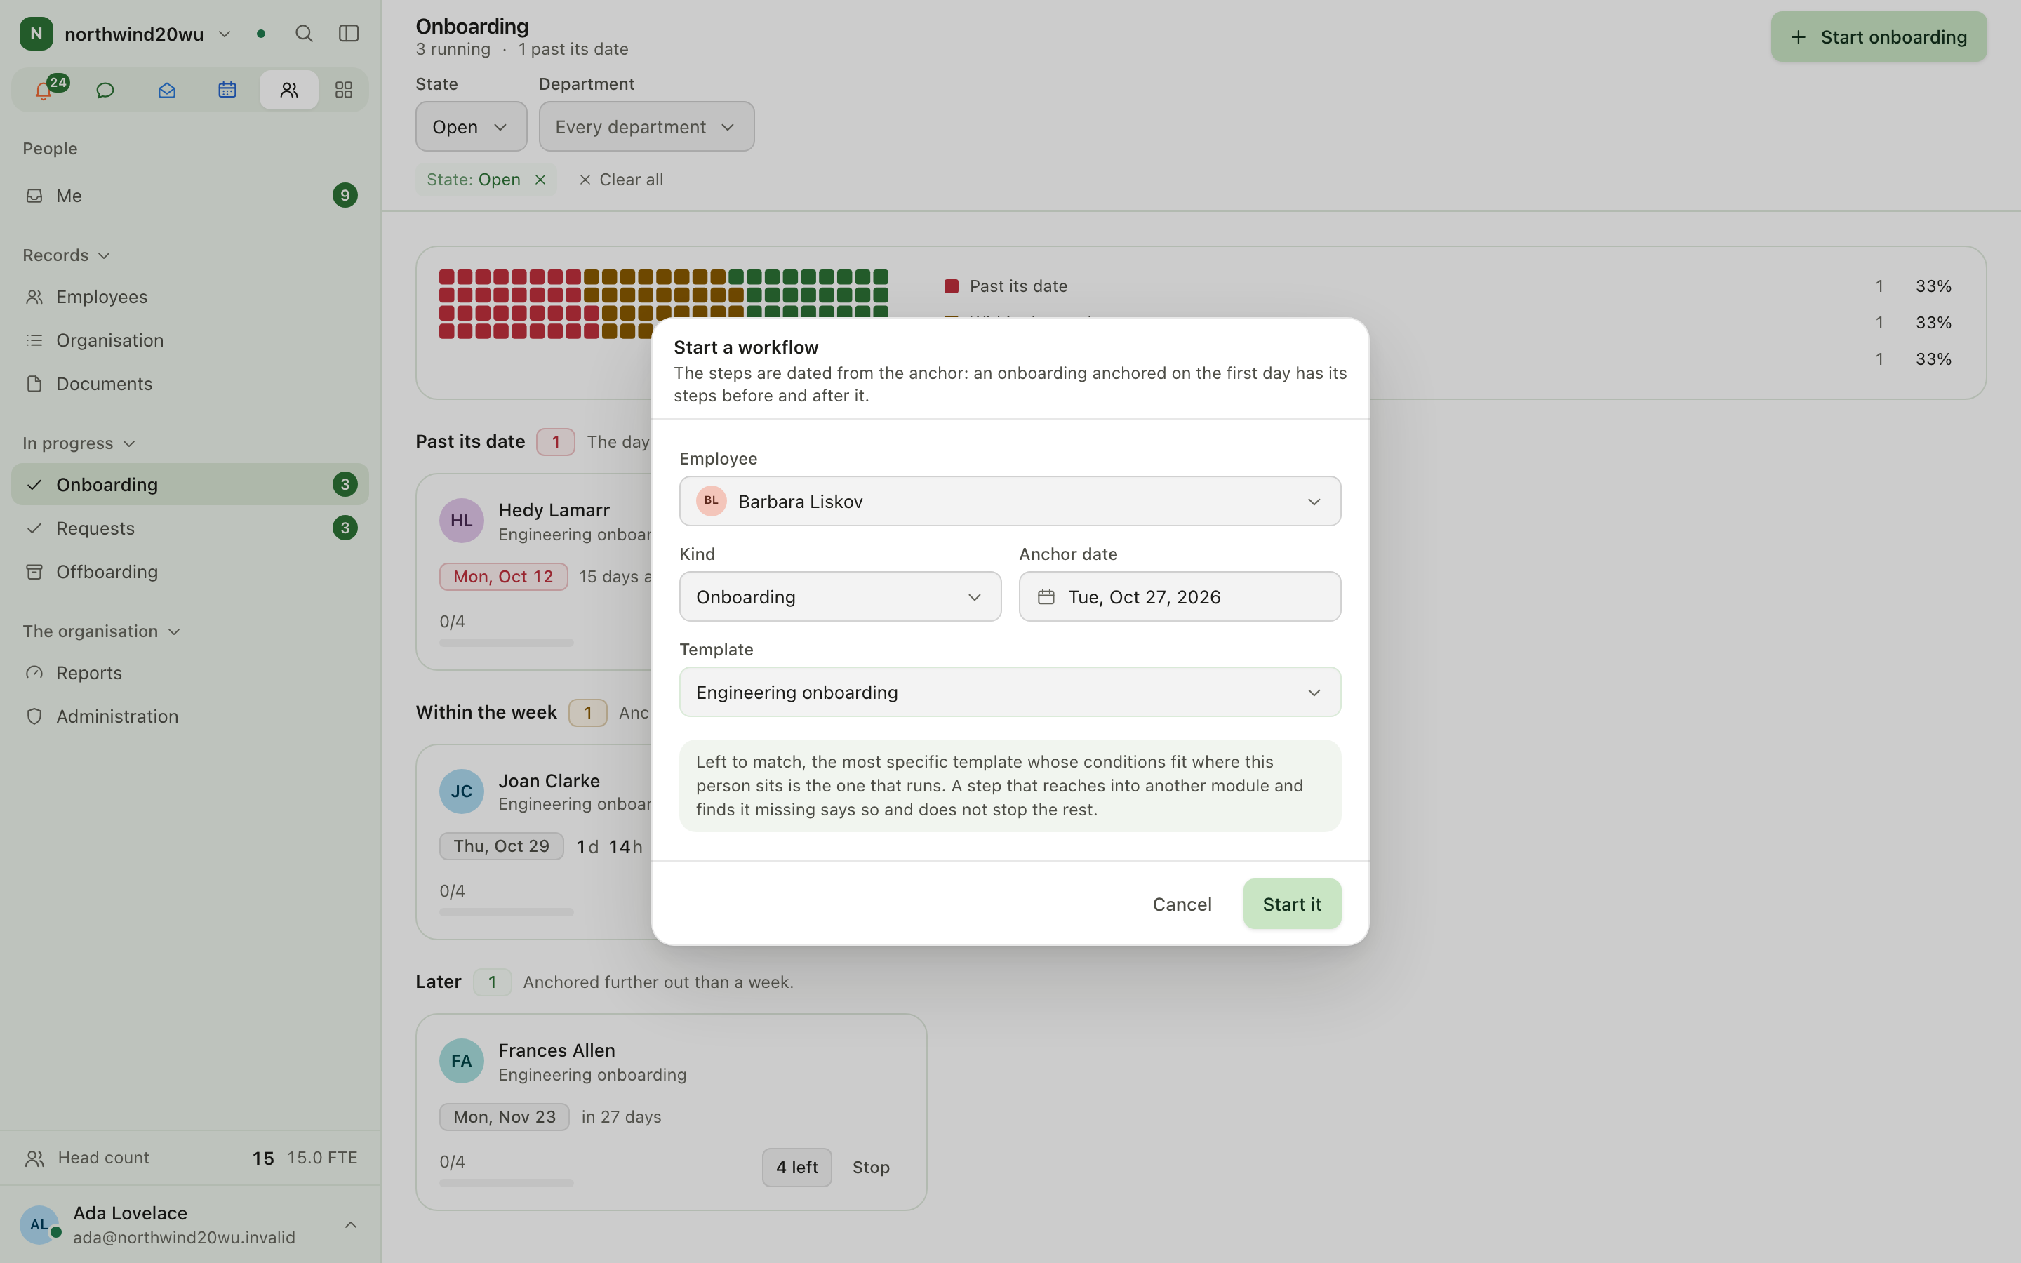The width and height of the screenshot is (2021, 1263).
Task: Open the calendar icon in top bar
Action: (227, 91)
